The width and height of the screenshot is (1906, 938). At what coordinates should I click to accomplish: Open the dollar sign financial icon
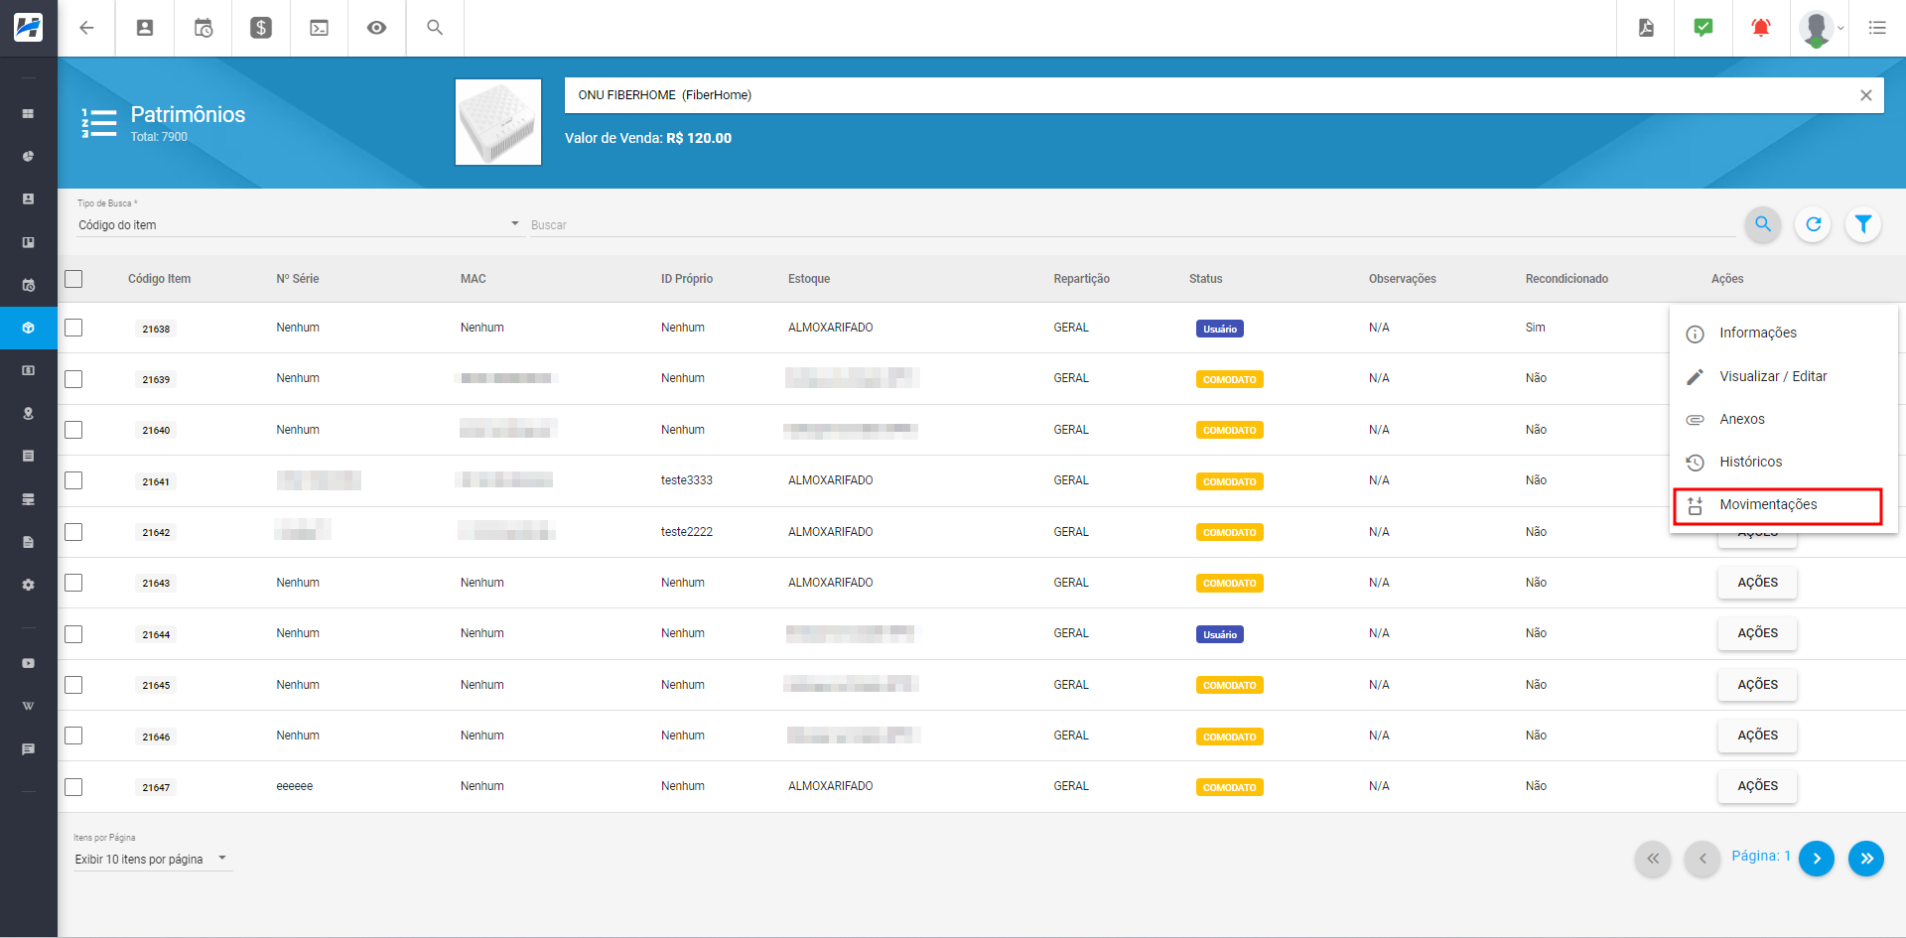261,28
